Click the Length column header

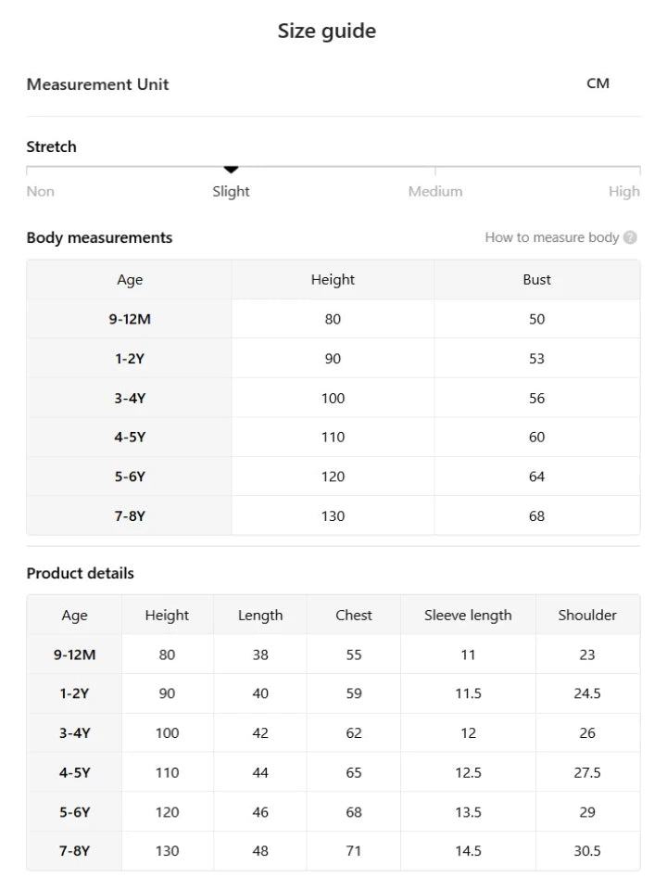pyautogui.click(x=260, y=615)
